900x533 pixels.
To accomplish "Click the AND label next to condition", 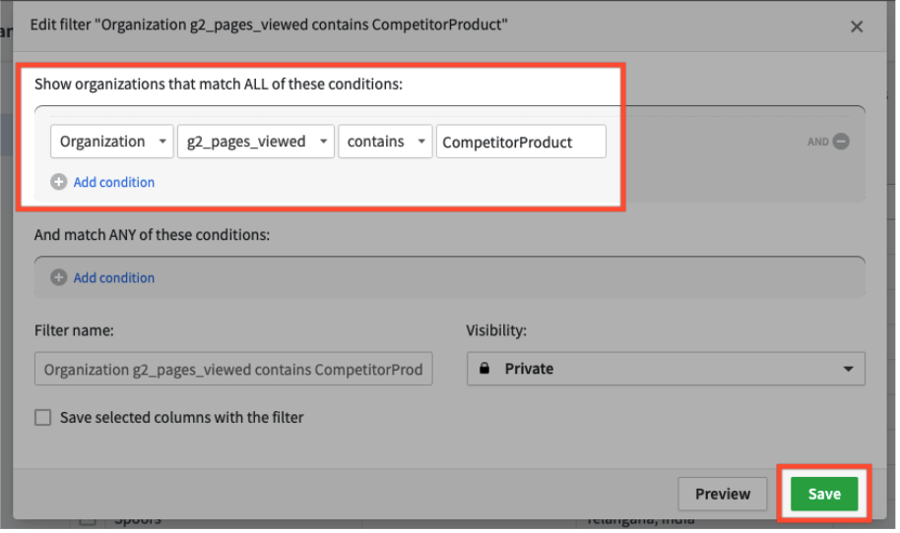I will click(818, 142).
